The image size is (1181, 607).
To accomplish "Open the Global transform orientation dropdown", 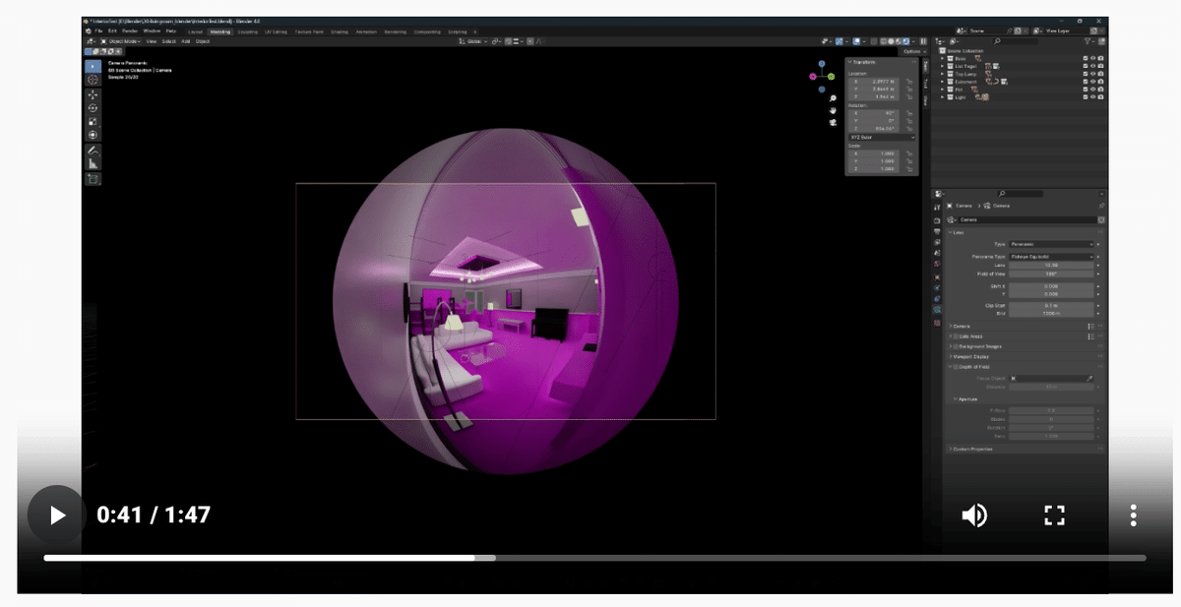I will click(474, 41).
